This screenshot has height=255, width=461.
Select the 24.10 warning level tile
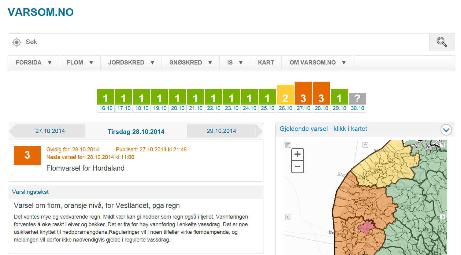249,101
